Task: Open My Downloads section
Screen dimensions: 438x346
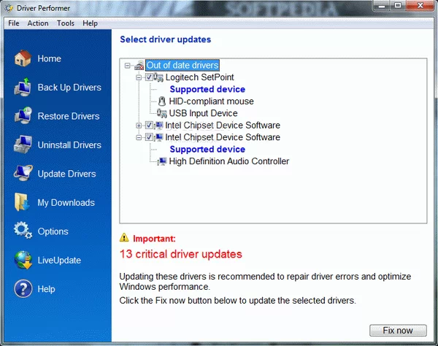Action: coord(66,202)
